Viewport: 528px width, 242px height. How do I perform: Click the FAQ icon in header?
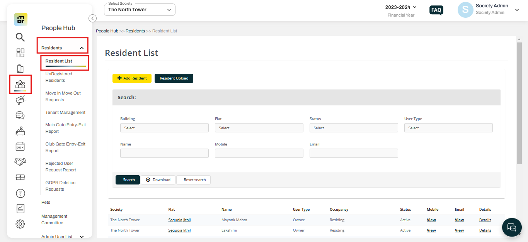click(x=436, y=10)
